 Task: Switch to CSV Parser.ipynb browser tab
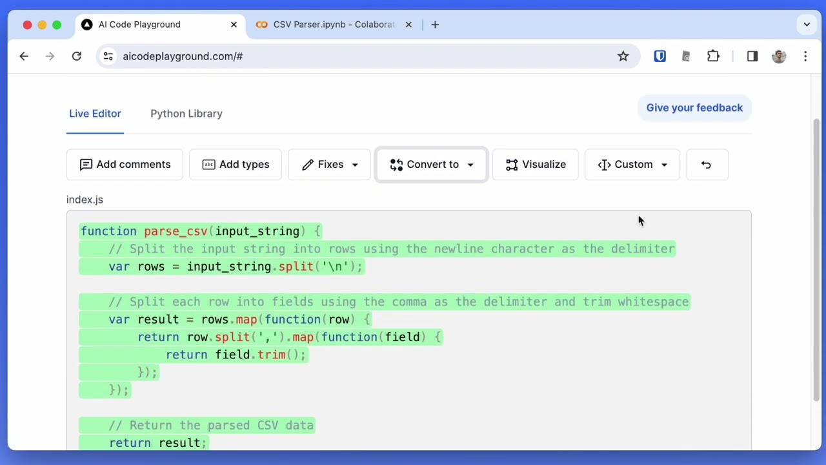[333, 25]
